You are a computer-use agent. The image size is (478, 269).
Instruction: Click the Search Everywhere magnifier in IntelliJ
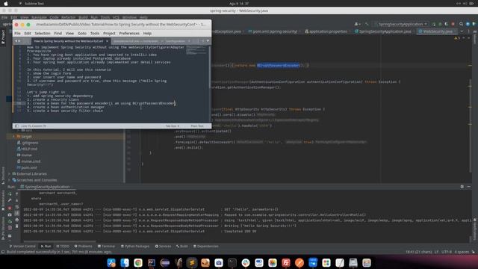coord(462,24)
